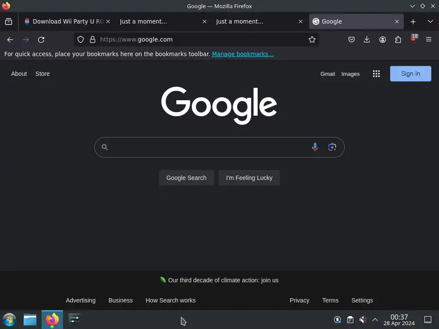Viewport: 439px width, 329px height.
Task: Open Privacy footer link
Action: (299, 300)
